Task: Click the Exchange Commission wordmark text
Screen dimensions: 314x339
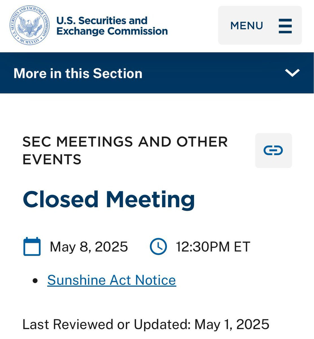Action: 112,31
